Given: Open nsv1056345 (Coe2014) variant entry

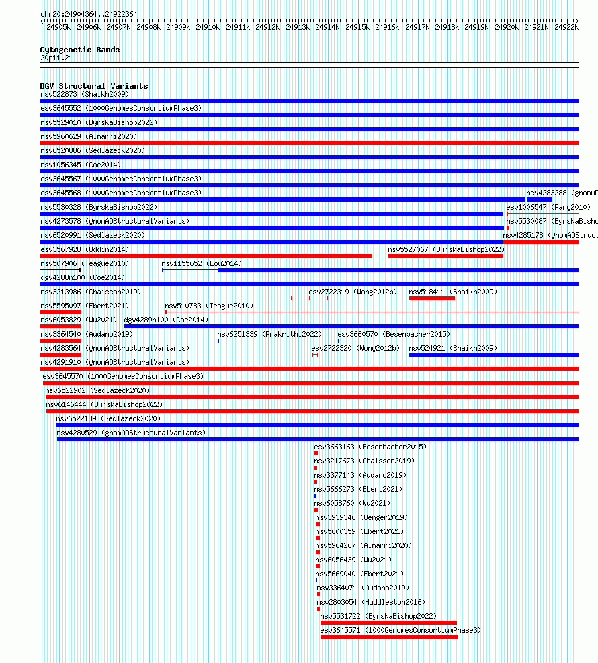Looking at the screenshot, I should tap(81, 165).
